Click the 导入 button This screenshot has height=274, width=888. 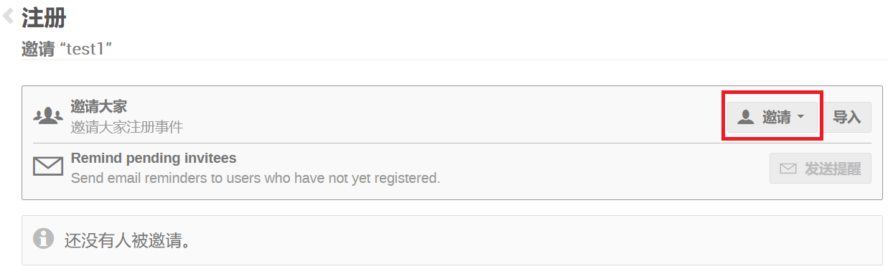(x=846, y=117)
